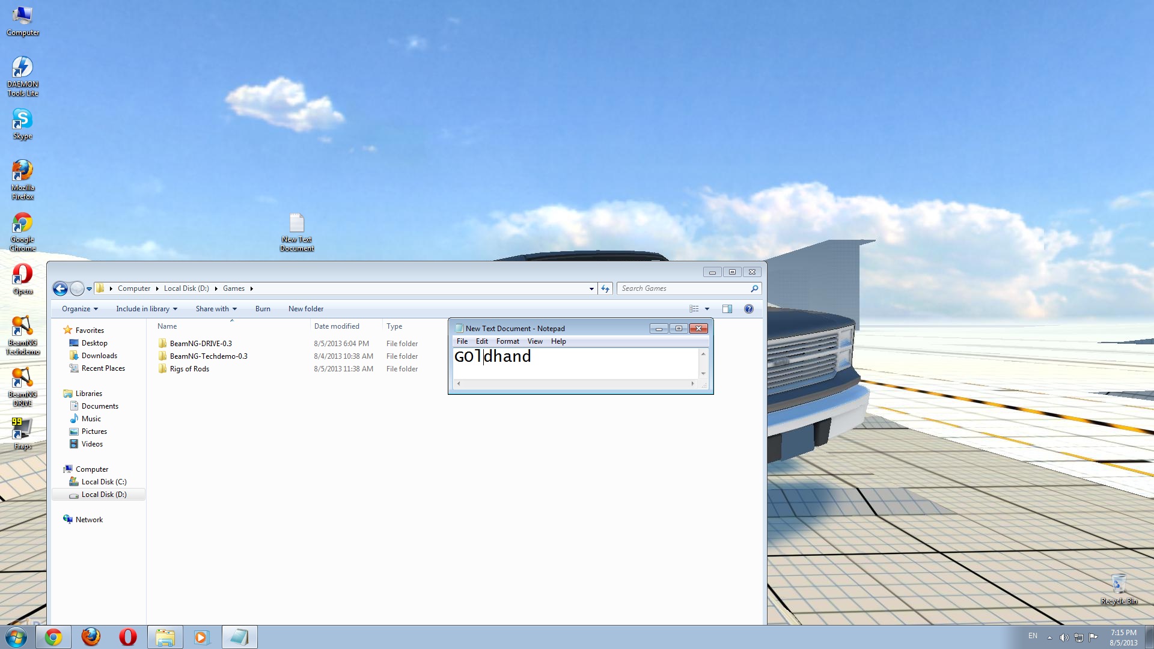Toggle the preview pane in Explorer
Image resolution: width=1154 pixels, height=649 pixels.
pos(727,309)
